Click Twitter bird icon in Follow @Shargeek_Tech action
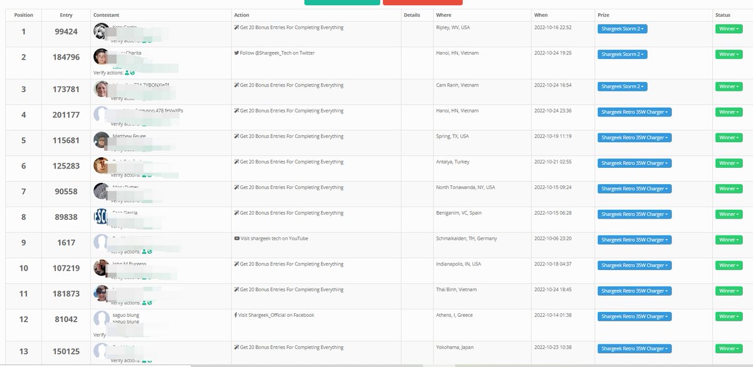 pyautogui.click(x=237, y=53)
